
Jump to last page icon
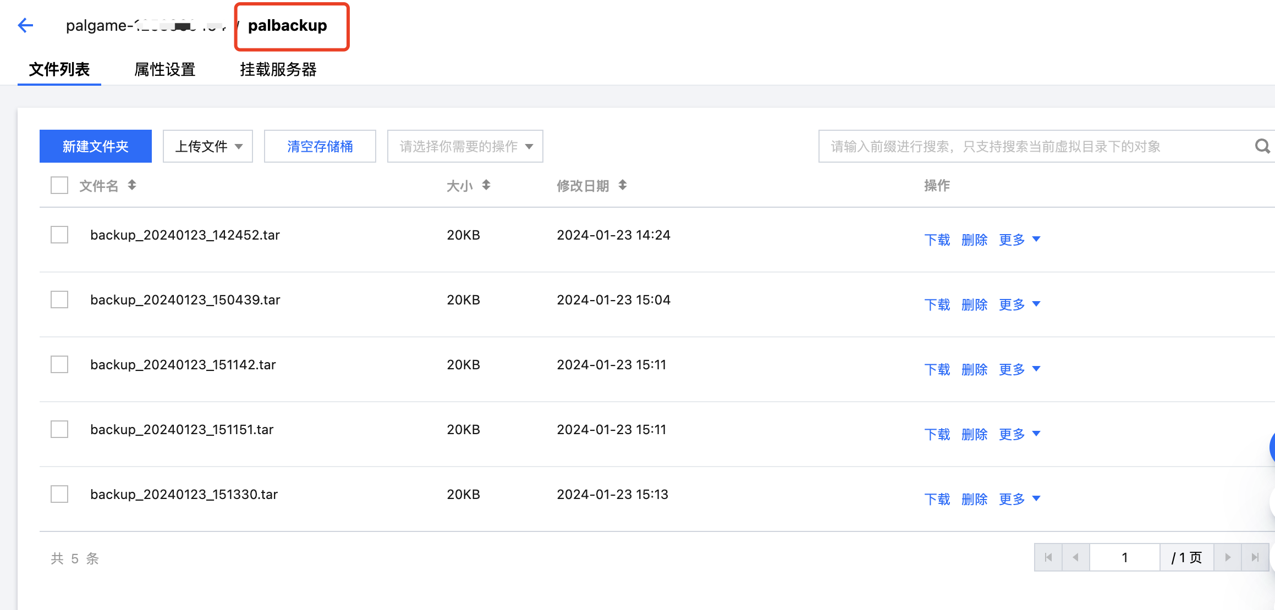click(x=1255, y=557)
